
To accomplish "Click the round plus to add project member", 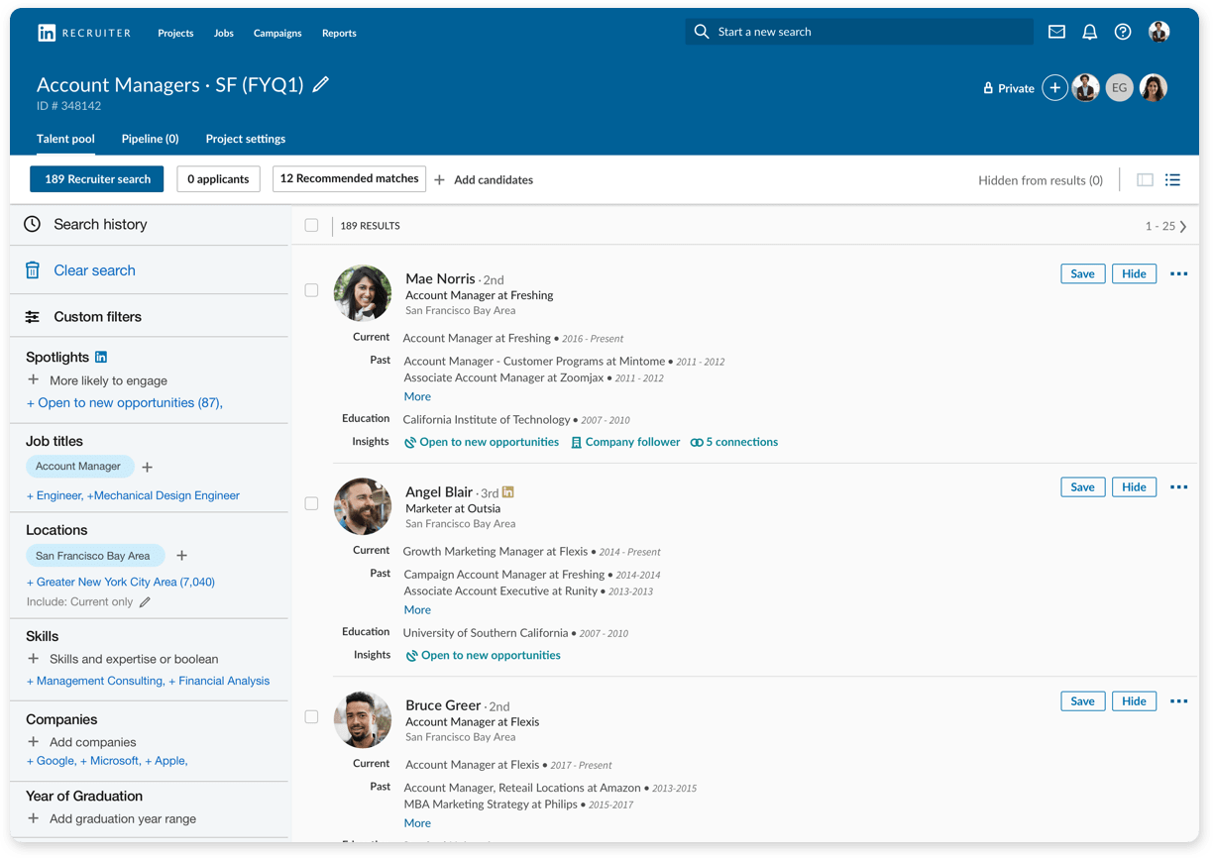I will click(x=1054, y=88).
